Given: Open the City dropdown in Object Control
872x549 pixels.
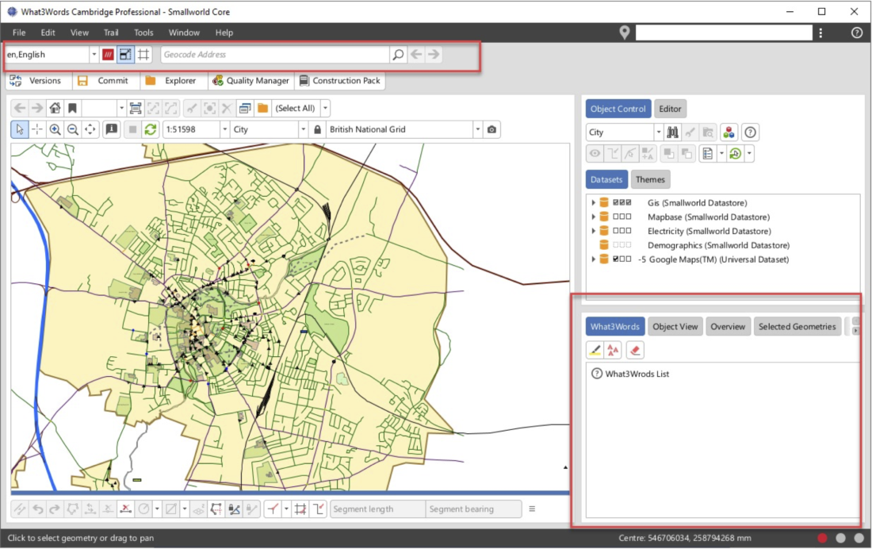Looking at the screenshot, I should tap(659, 132).
